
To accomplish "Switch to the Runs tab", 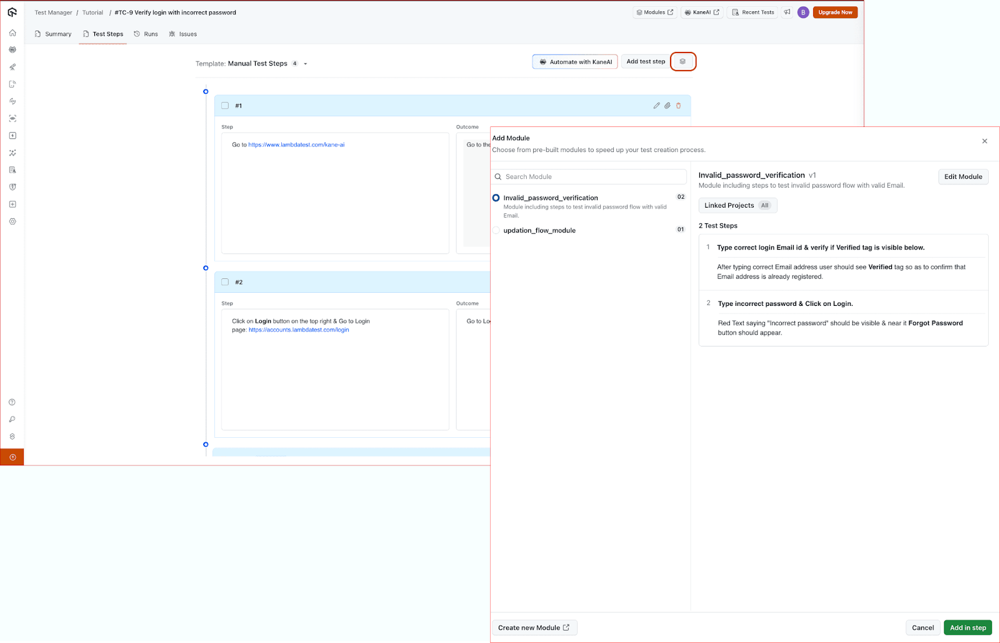I will tap(146, 34).
